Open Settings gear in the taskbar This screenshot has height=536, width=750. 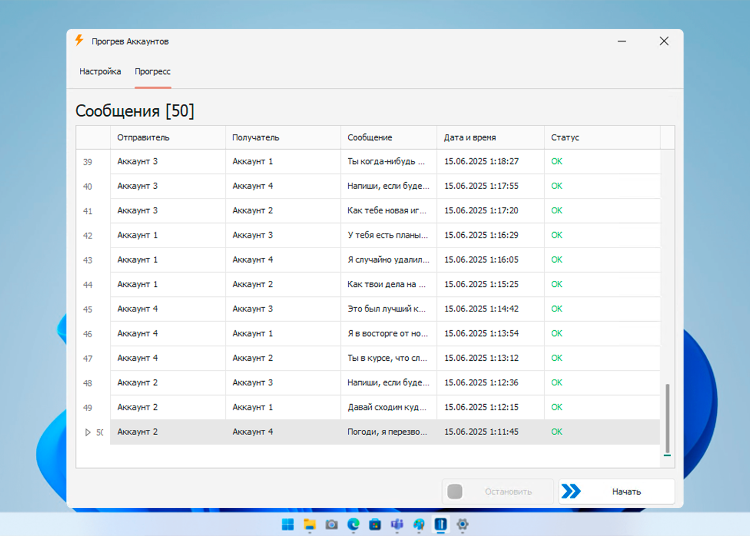pos(462,524)
